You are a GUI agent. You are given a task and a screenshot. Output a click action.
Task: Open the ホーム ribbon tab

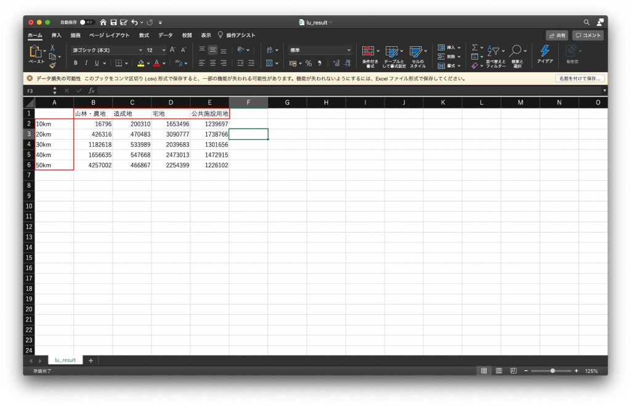click(35, 35)
